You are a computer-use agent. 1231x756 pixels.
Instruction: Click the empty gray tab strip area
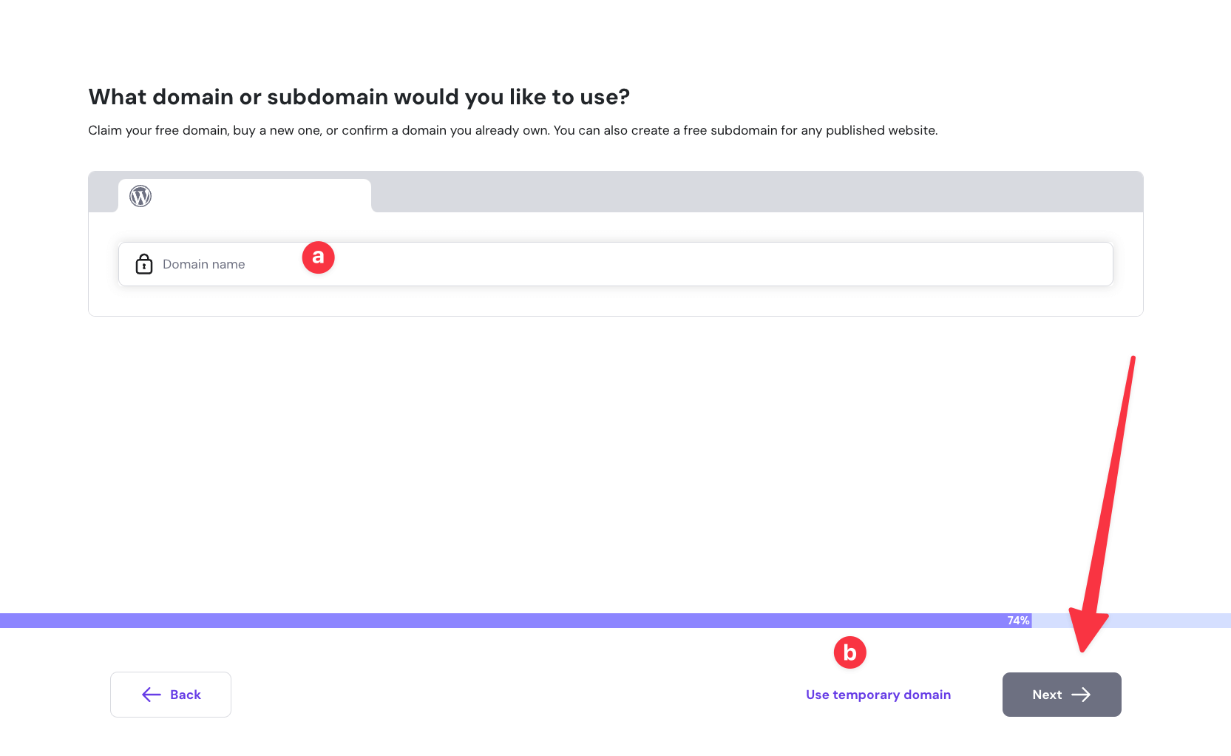(754, 192)
